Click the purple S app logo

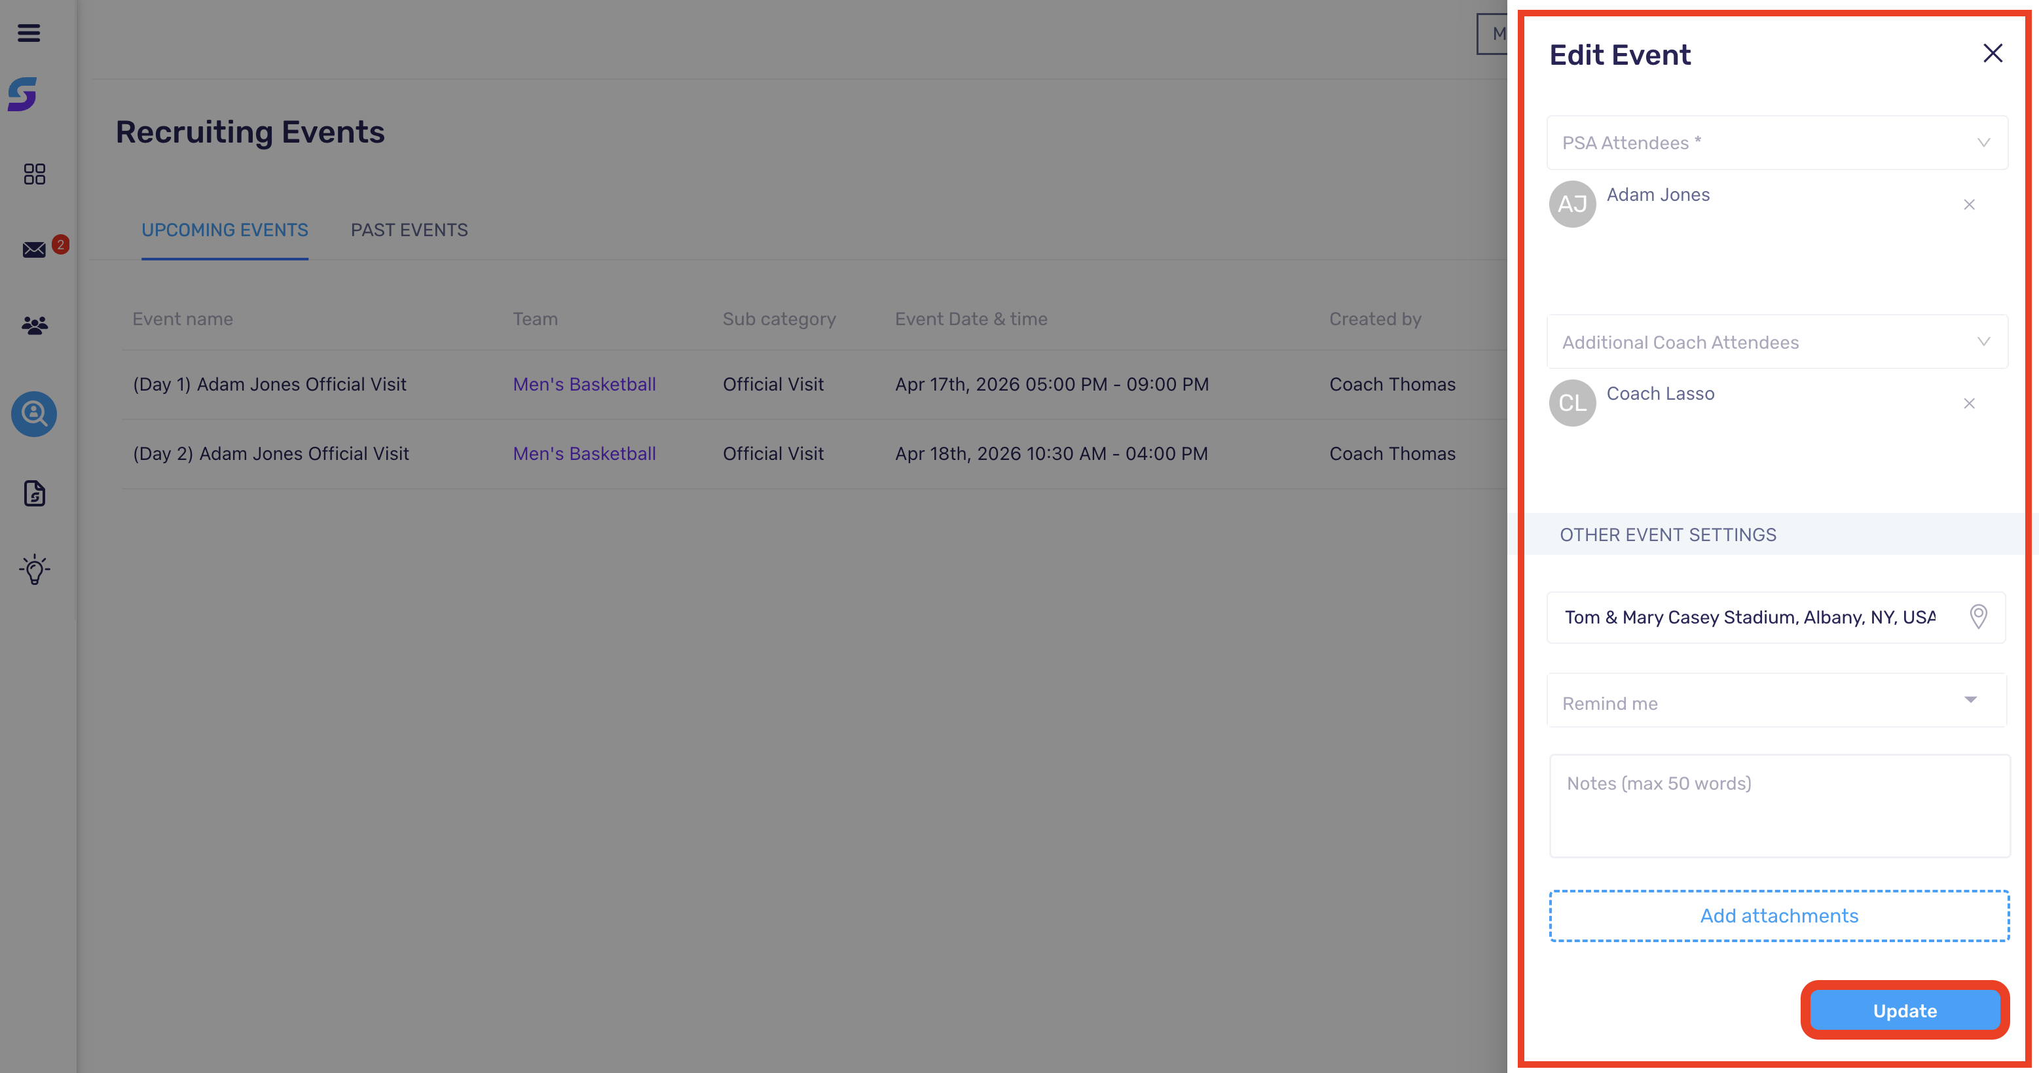click(23, 94)
